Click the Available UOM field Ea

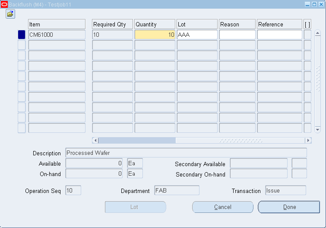coord(135,163)
